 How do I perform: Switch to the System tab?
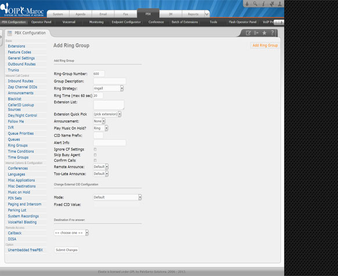click(x=58, y=14)
